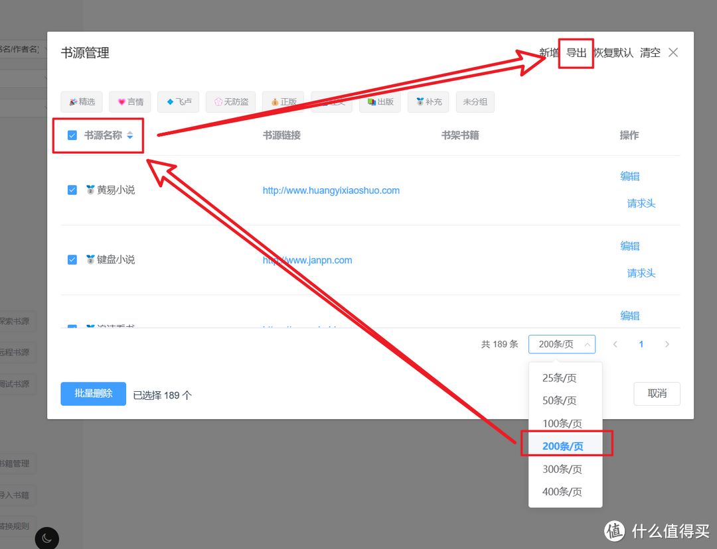Image resolution: width=717 pixels, height=549 pixels.
Task: Toggle the select-all checkbox beside 书源名称
Action: click(72, 135)
